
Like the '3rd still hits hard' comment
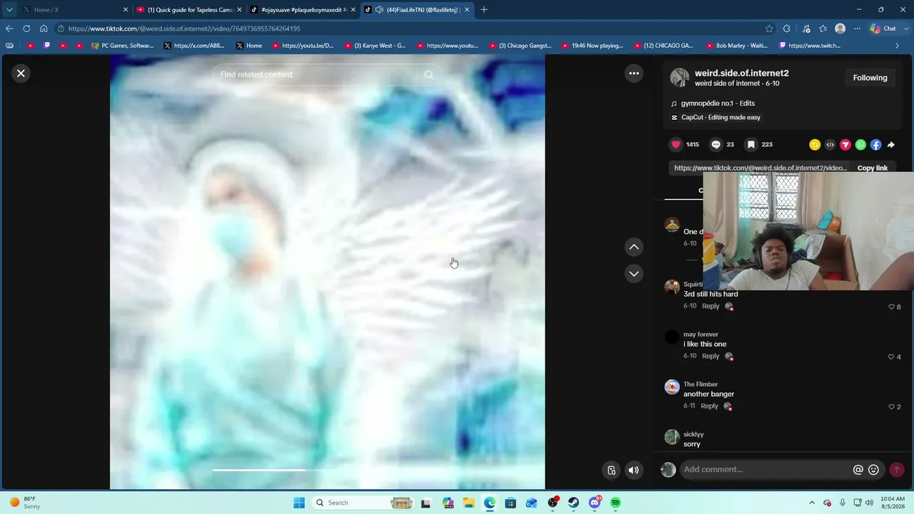891,307
